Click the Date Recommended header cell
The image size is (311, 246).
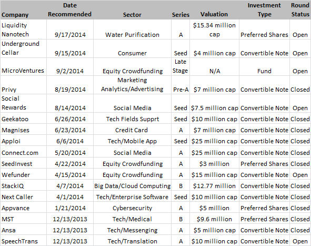point(69,9)
